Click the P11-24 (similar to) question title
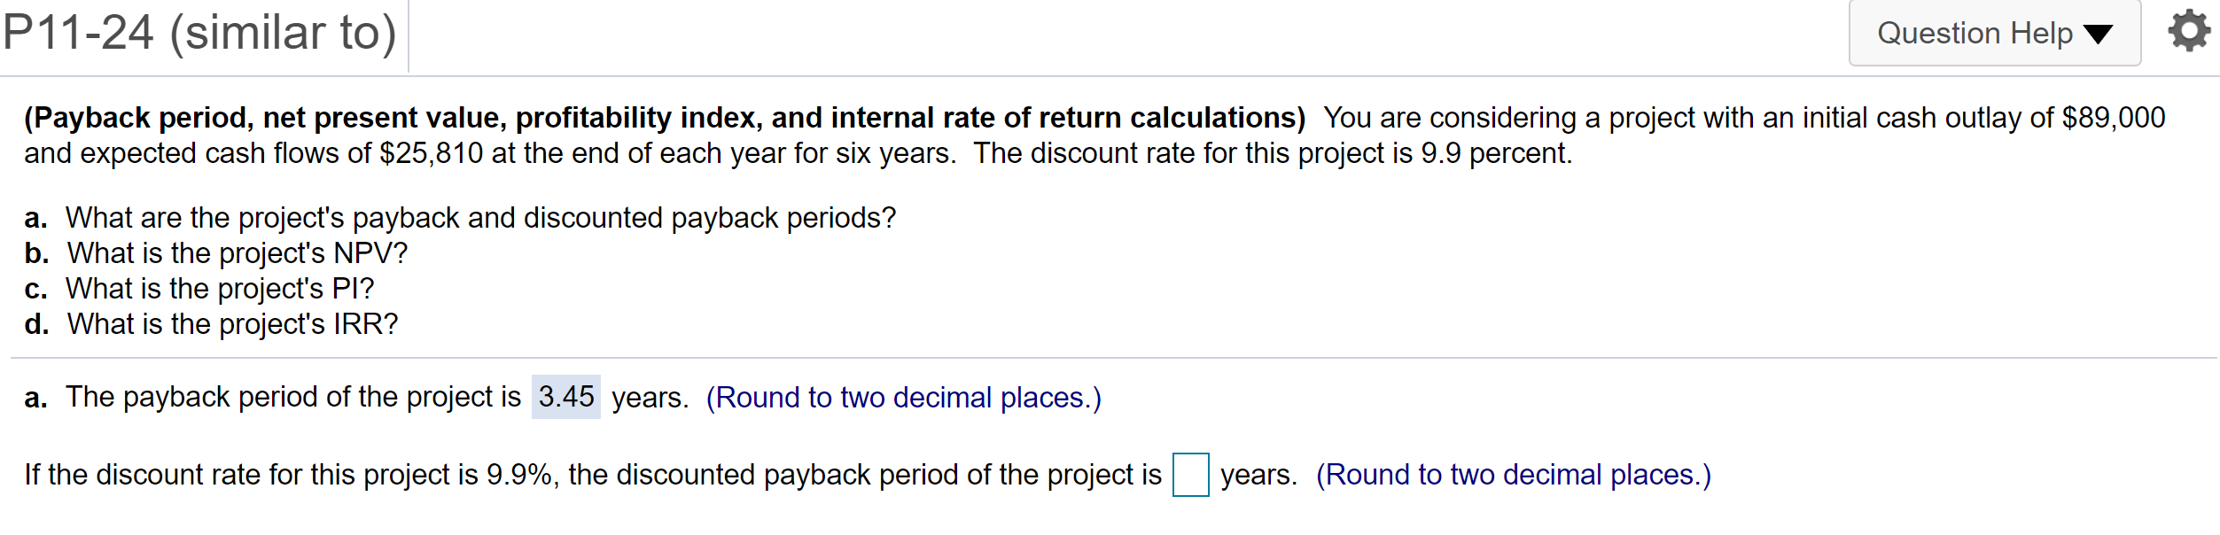This screenshot has width=2220, height=535. pyautogui.click(x=199, y=33)
